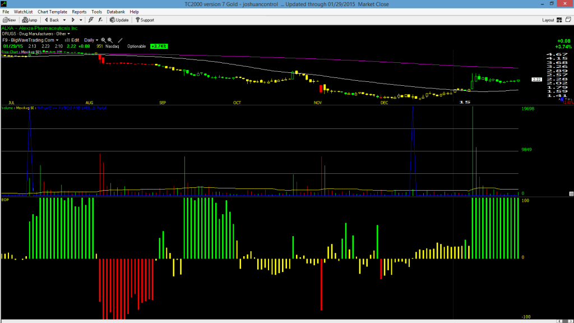This screenshot has height=323, width=574.
Task: Click the ALXA Alexza Pharmaceuticals title
Action: click(40, 28)
